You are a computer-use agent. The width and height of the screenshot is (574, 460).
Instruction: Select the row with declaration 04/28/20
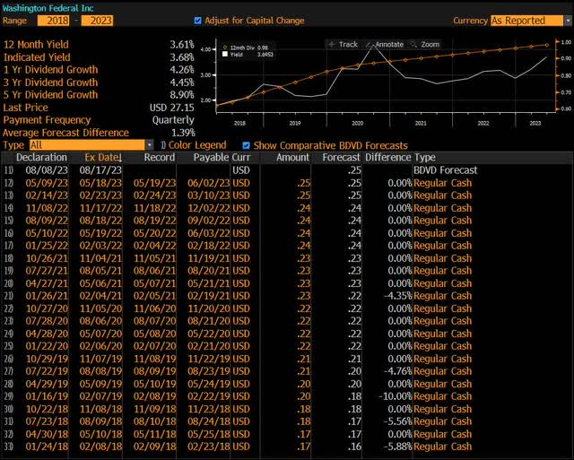[x=287, y=334]
